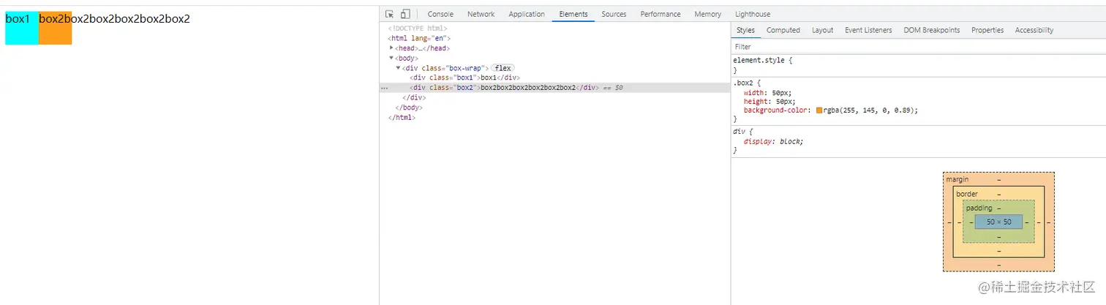The image size is (1106, 305).
Task: Click the closing </html> tag line
Action: pos(402,117)
